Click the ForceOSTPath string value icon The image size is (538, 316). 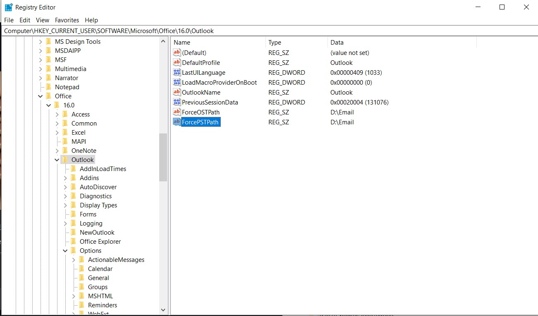[x=177, y=112]
